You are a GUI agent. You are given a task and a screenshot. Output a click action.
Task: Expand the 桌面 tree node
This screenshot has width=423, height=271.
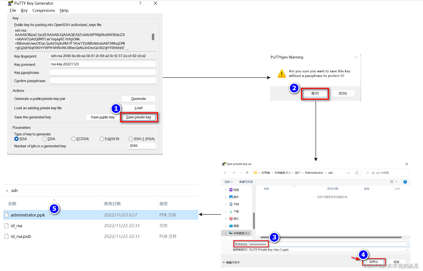click(226, 226)
